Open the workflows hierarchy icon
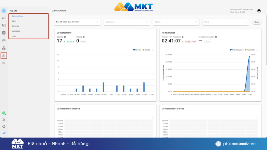Screen dimensions: 267x150 [x=4, y=48]
